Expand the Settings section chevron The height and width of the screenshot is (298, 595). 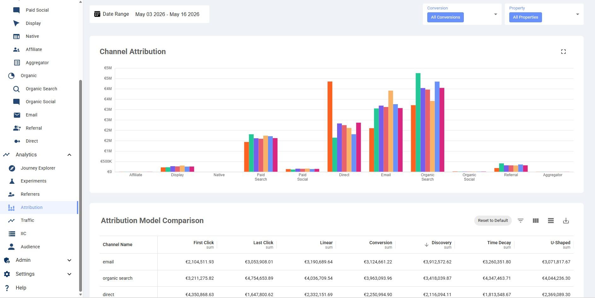click(69, 274)
